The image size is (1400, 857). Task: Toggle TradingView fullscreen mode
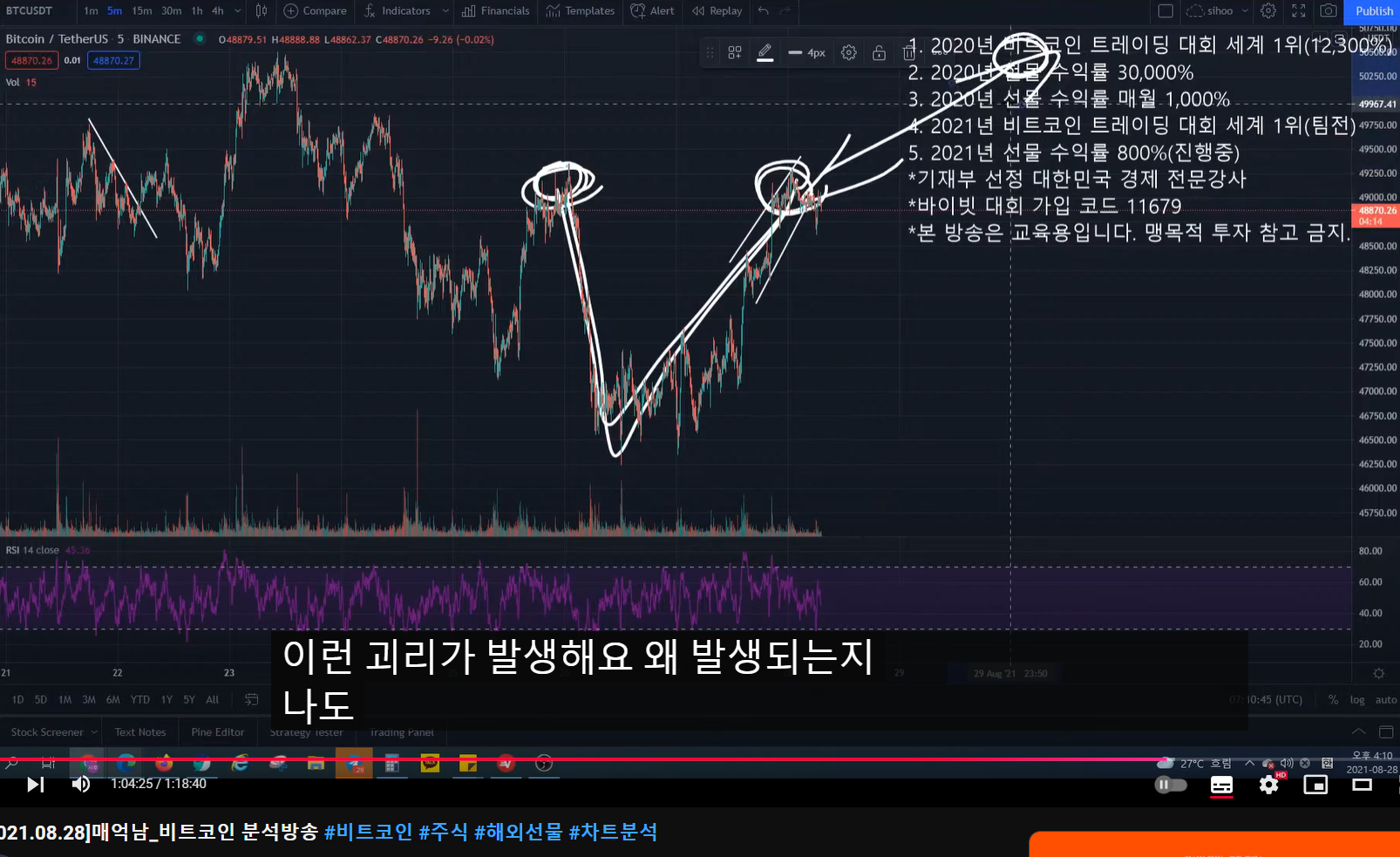pos(1298,11)
